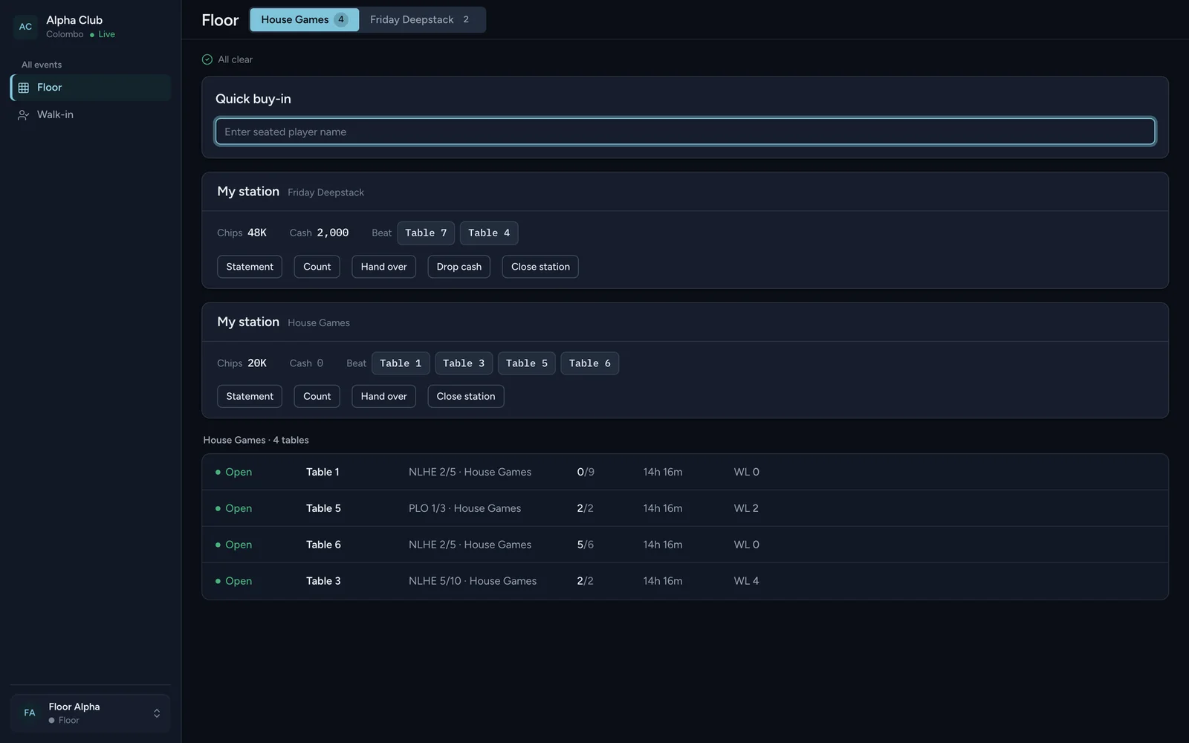Switch to the Friday Deepstack tab

tap(420, 20)
